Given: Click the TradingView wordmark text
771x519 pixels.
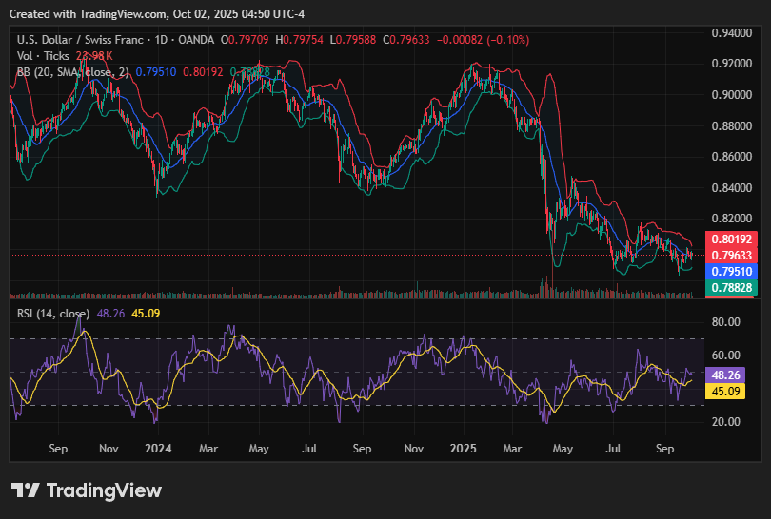Looking at the screenshot, I should point(104,490).
